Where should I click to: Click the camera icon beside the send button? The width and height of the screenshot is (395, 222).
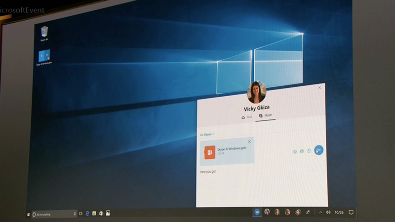pos(302,151)
